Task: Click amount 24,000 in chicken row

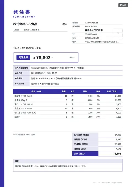Action: point(118,96)
